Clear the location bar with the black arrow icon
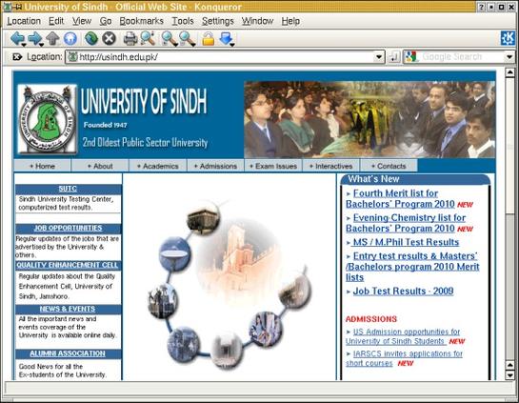 tap(17, 56)
